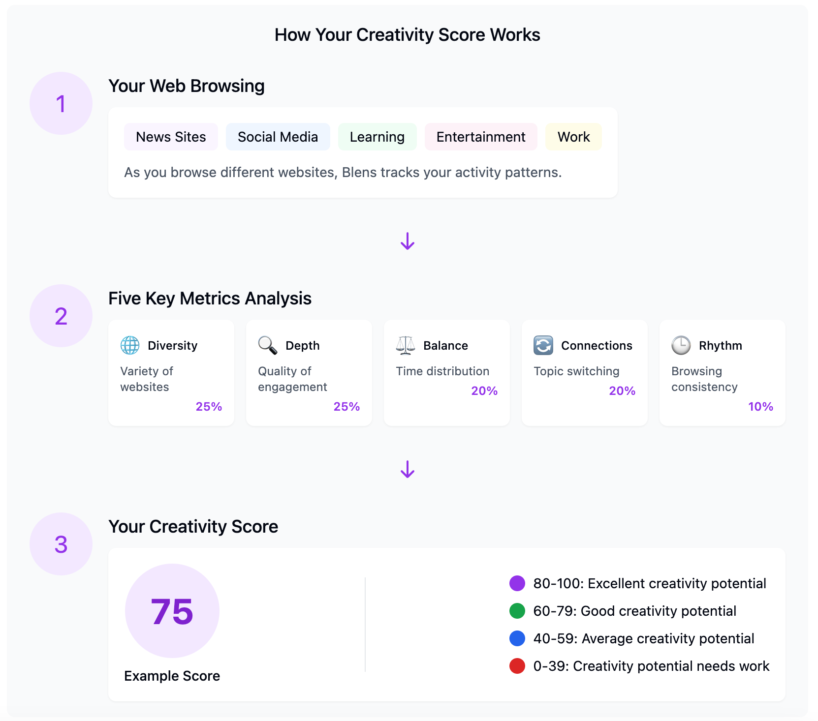Open the Rhythm card details
Viewport: 818px width, 721px height.
[x=722, y=373]
